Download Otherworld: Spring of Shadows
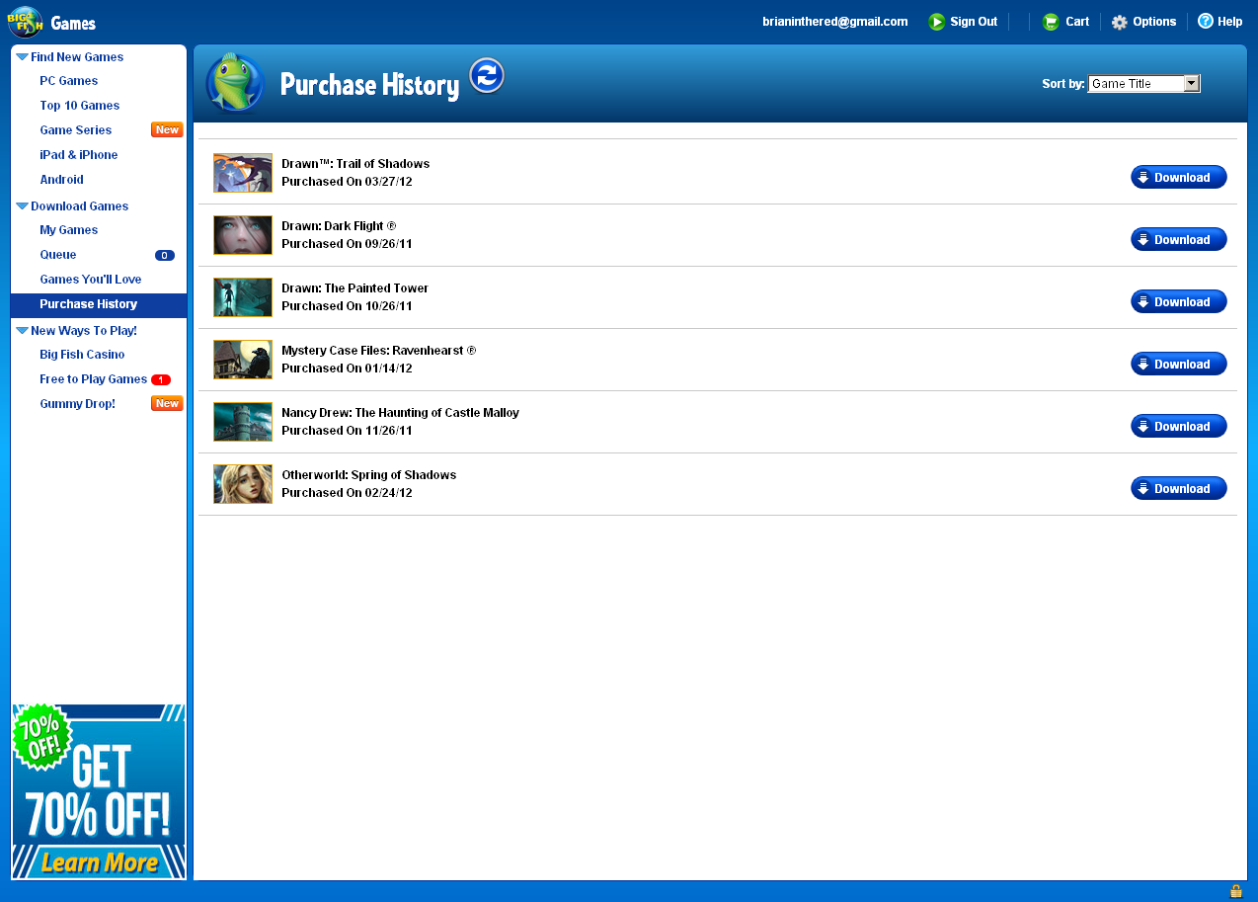 coord(1179,489)
